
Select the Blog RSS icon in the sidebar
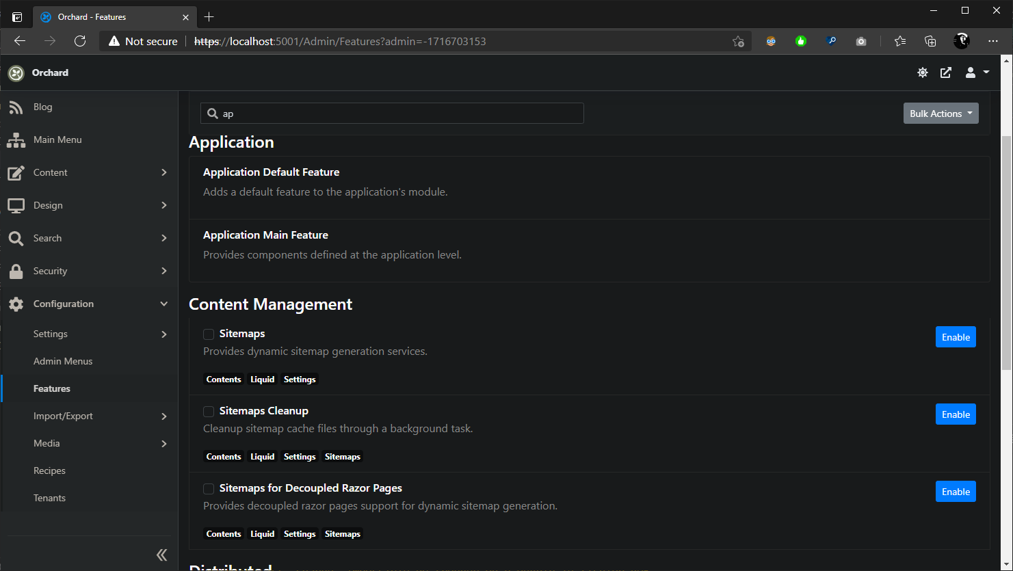coord(15,107)
